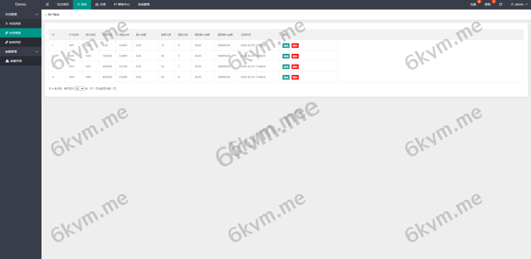Open the 提现 notifications in top bar
The width and height of the screenshot is (531, 259).
(x=487, y=4)
